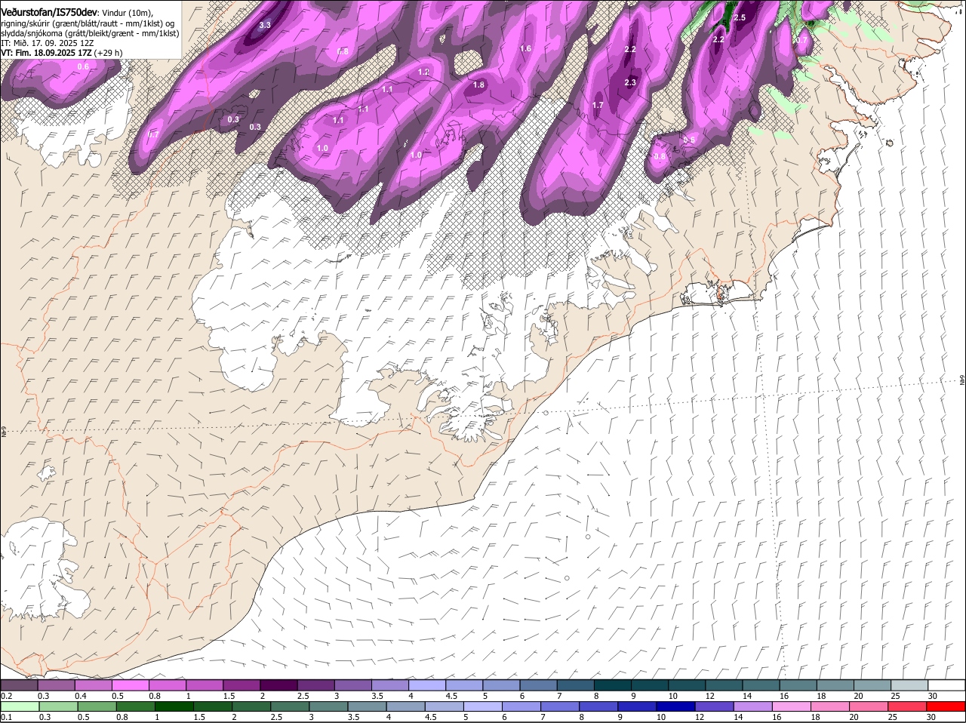Viewport: 966px width, 723px height.
Task: Select the navy blue 10–12 swatch in the green legend
Action: pos(676,706)
